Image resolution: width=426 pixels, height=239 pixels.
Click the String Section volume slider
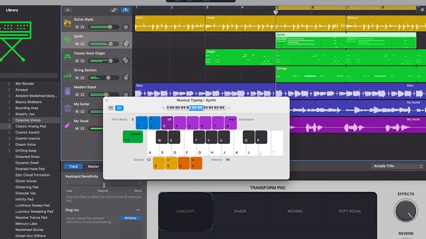[103, 78]
